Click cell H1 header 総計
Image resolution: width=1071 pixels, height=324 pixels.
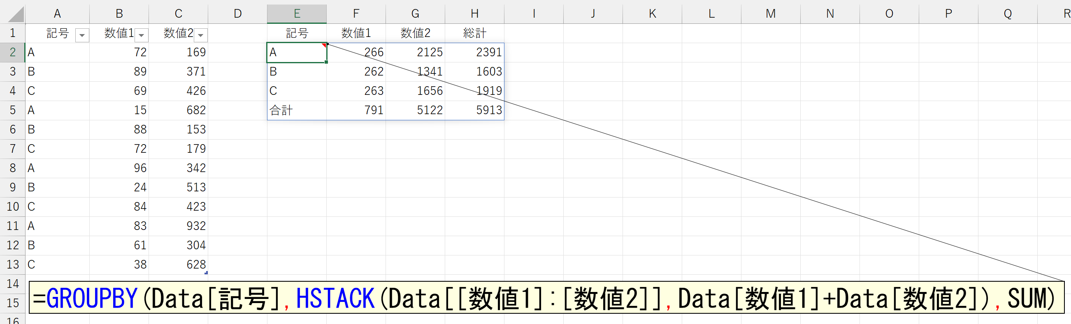coord(474,33)
